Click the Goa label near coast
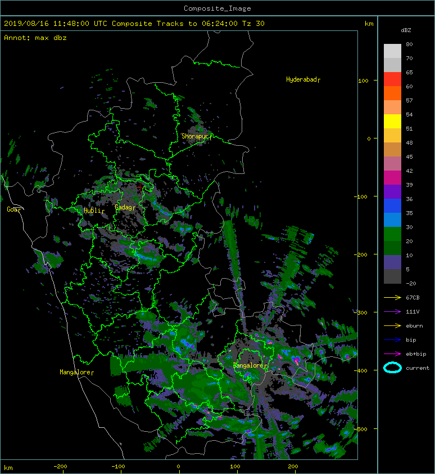 [x=14, y=209]
